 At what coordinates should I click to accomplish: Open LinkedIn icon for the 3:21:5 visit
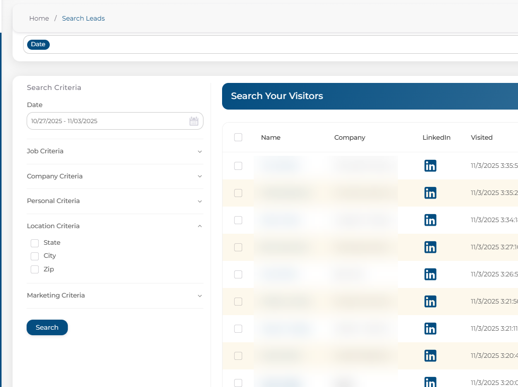point(430,302)
